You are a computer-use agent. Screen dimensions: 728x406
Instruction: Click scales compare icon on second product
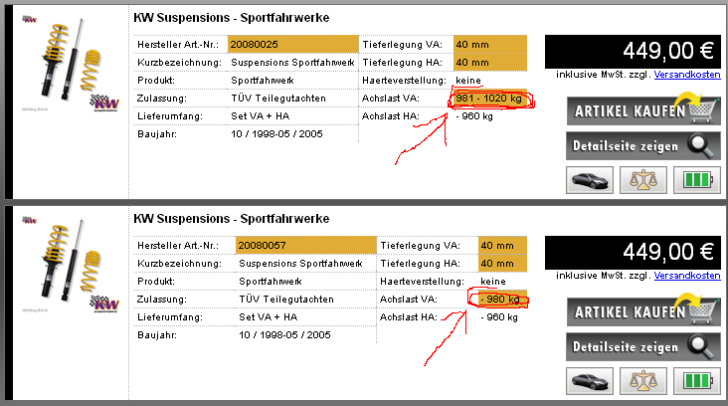643,381
